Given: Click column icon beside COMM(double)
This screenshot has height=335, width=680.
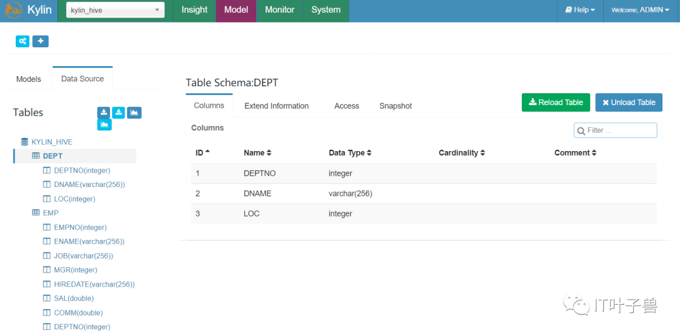Looking at the screenshot, I should click(47, 312).
